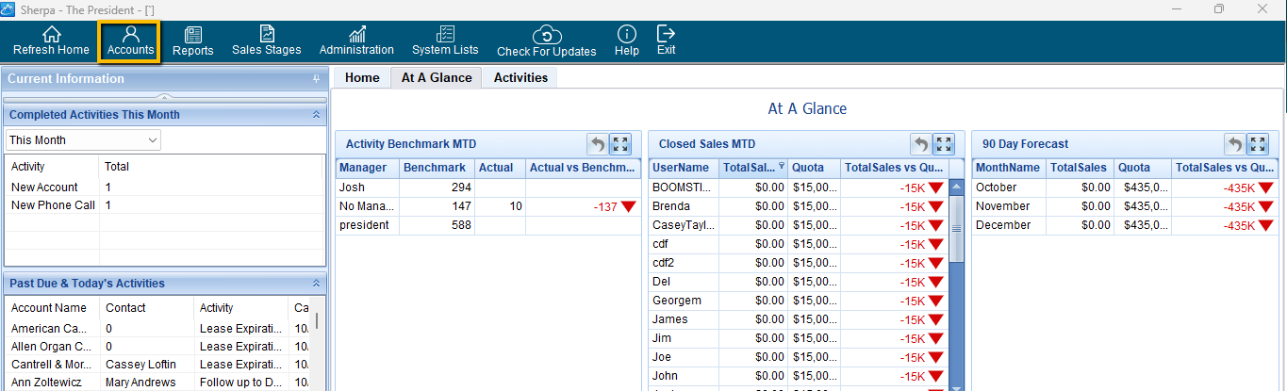Image resolution: width=1287 pixels, height=391 pixels.
Task: Sort by the Benchmark column header
Action: point(434,168)
